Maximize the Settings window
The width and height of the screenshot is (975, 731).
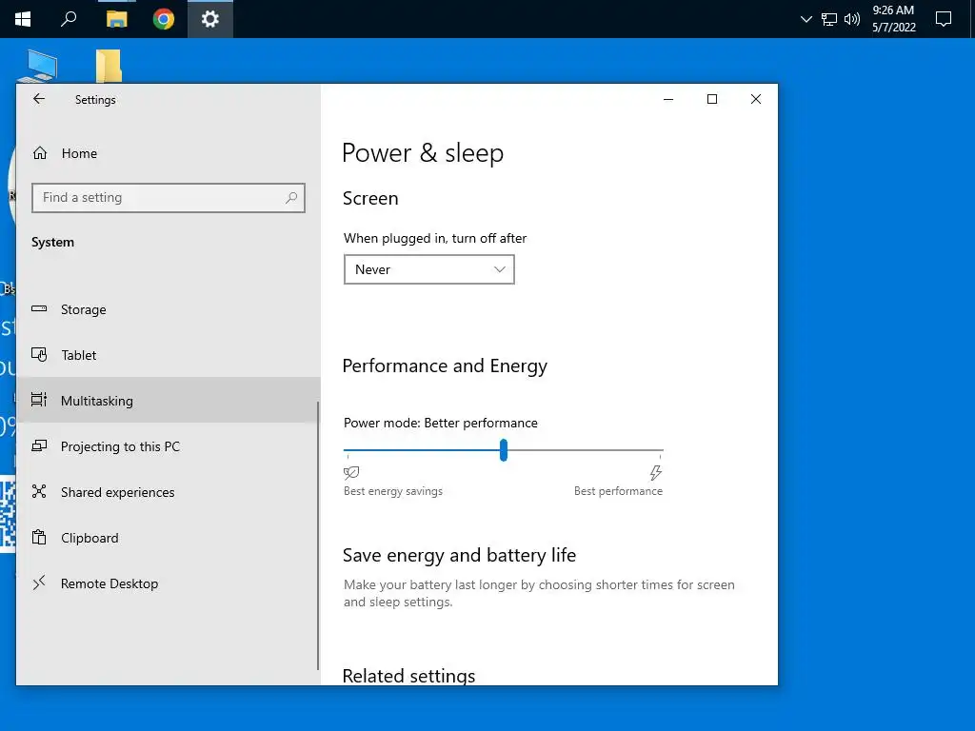pos(712,99)
